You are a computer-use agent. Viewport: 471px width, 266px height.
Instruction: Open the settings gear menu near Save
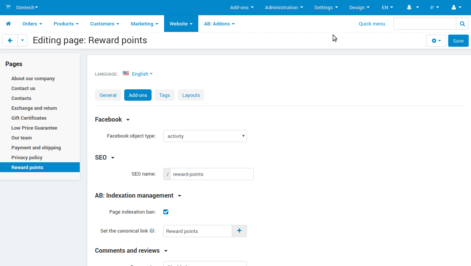click(436, 40)
